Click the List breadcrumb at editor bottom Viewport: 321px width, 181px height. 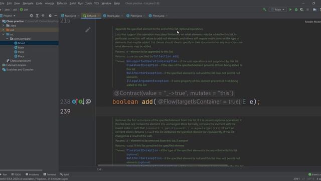pyautogui.click(x=99, y=169)
